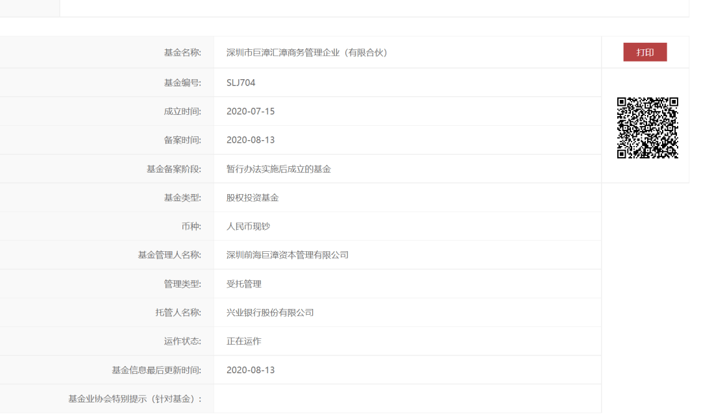
Task: Select custodian 兴业银行股份有限公司
Action: [x=270, y=312]
